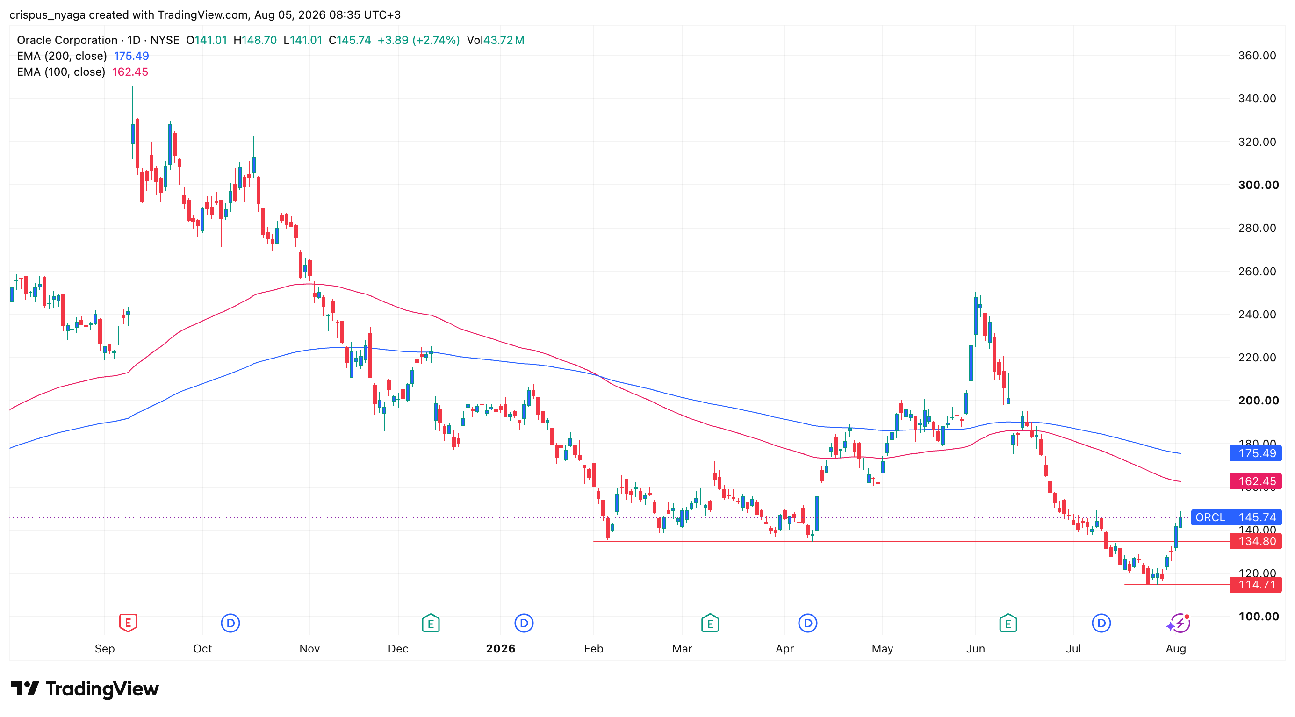The image size is (1295, 717).
Task: Click the short red horizontal line at 114.71
Action: (x=1176, y=584)
